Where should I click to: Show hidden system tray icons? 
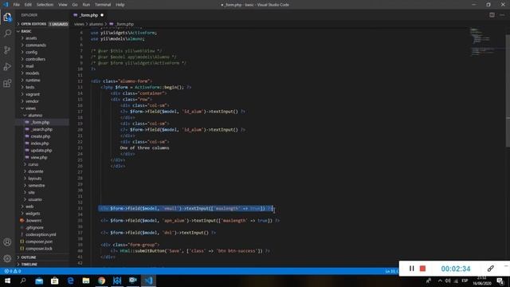pos(440,281)
